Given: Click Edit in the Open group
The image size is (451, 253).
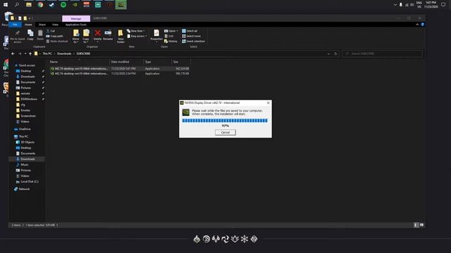Looking at the screenshot, I should click(x=169, y=36).
